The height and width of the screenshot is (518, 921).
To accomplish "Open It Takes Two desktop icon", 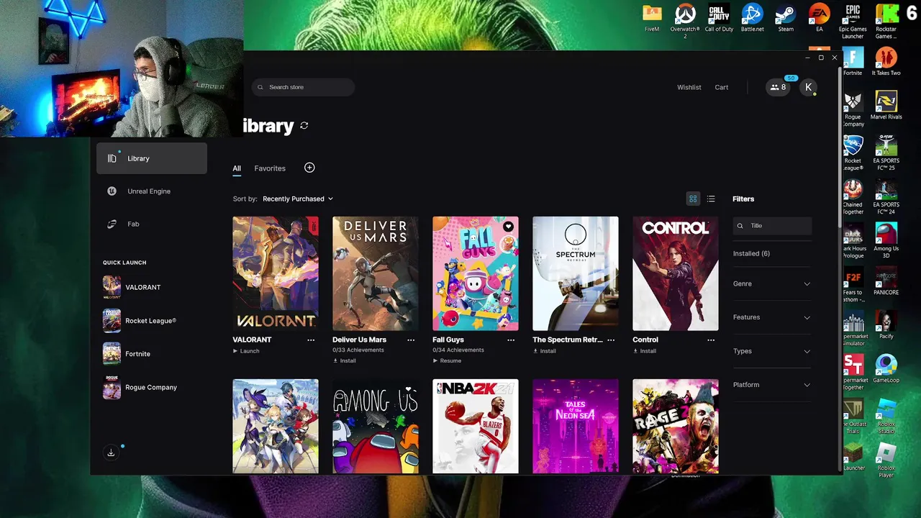I will click(x=886, y=62).
